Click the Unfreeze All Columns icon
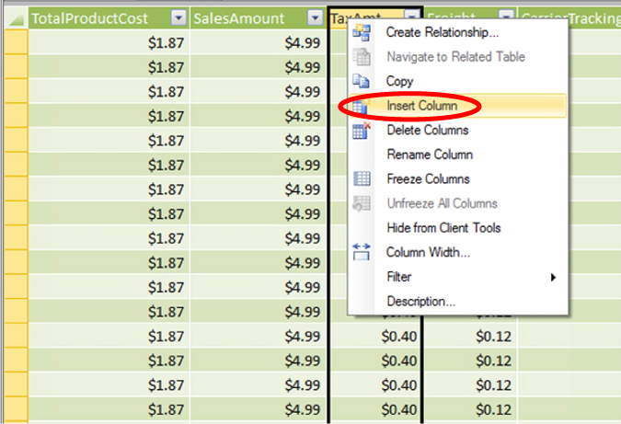 tap(362, 203)
